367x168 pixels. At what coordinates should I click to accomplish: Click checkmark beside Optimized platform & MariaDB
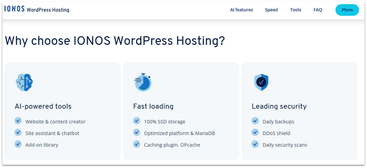137,132
